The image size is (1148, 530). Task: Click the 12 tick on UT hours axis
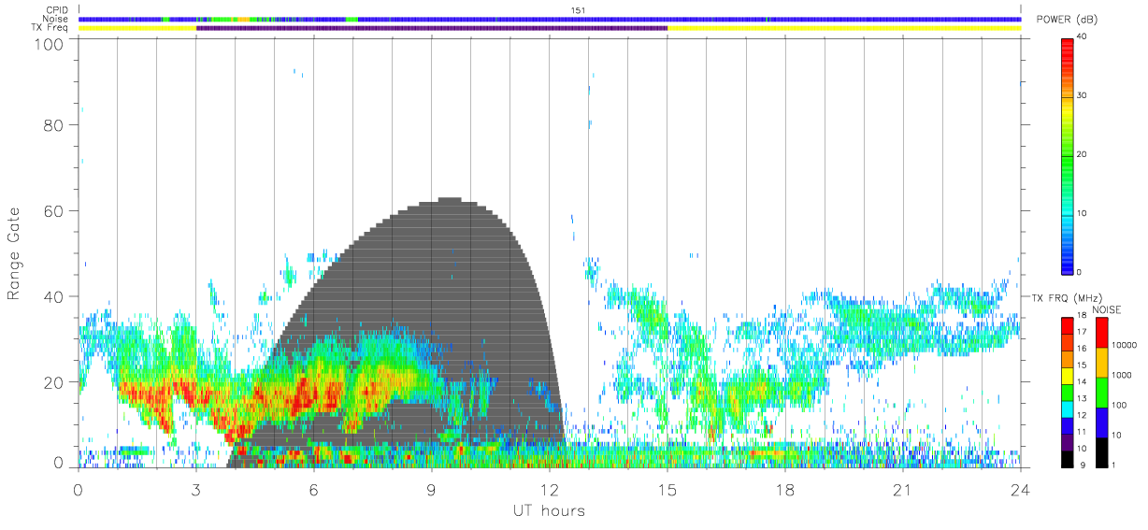point(549,489)
